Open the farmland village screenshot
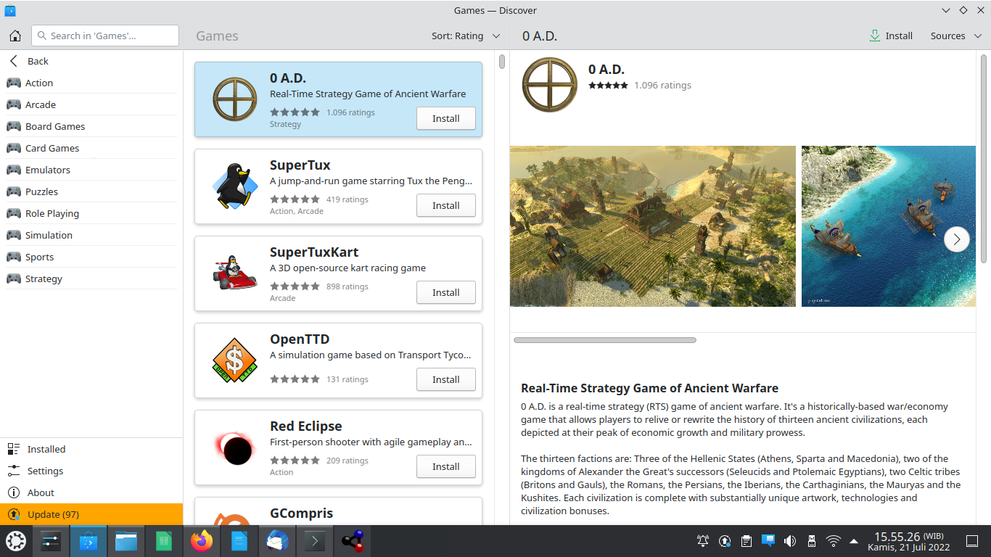The width and height of the screenshot is (991, 557). click(x=653, y=226)
